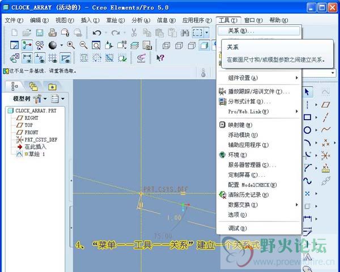Toggle No Hidden display mode
Viewport: 340px width, 272px height.
point(192,45)
